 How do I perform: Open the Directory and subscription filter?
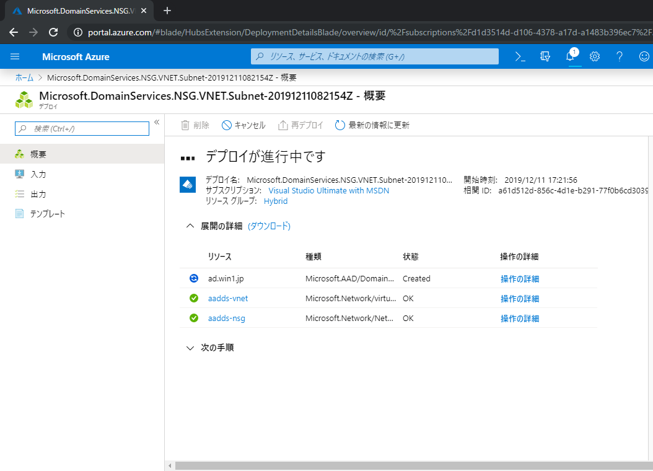click(x=545, y=56)
